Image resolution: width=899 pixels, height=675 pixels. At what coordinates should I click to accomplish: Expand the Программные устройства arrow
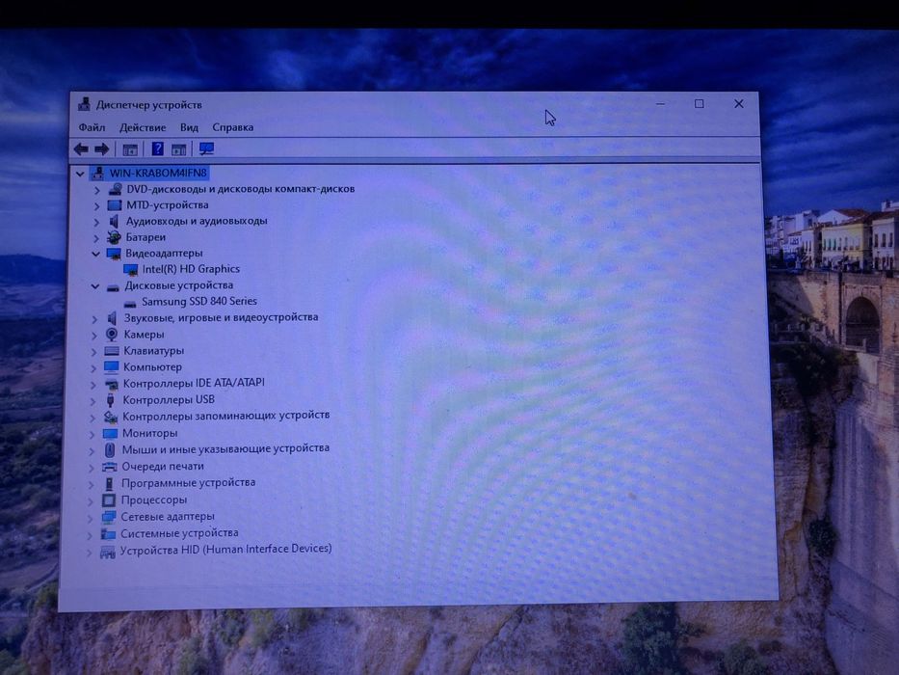coord(91,484)
